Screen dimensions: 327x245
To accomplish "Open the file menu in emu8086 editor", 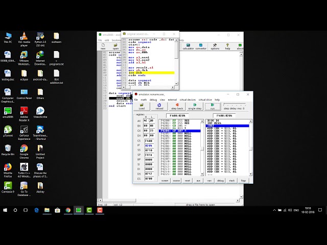I will 100,40.
